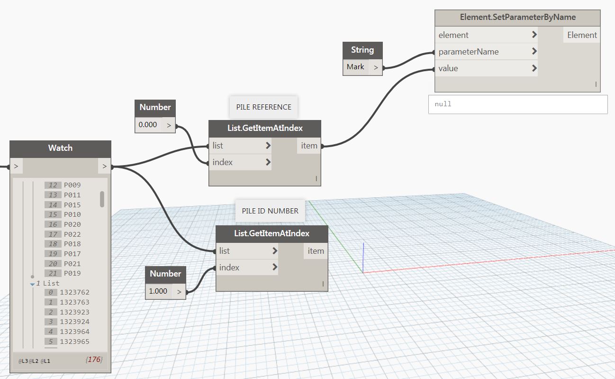The height and width of the screenshot is (379, 615).
Task: Select the @L2 level label
Action: 34,361
